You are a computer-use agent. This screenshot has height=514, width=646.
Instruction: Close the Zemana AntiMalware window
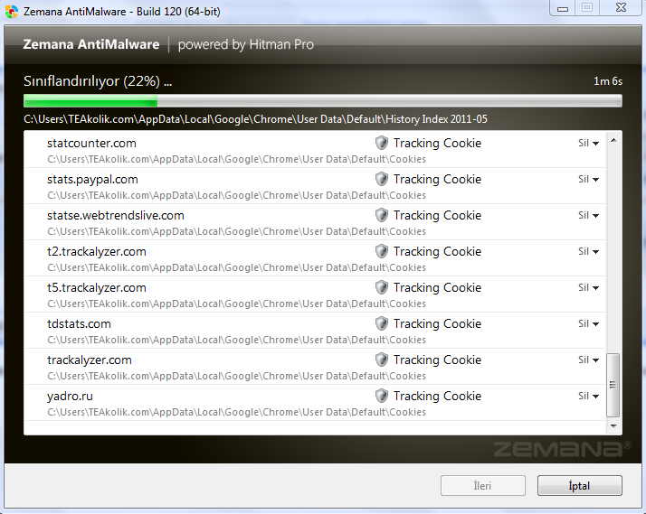[x=622, y=8]
